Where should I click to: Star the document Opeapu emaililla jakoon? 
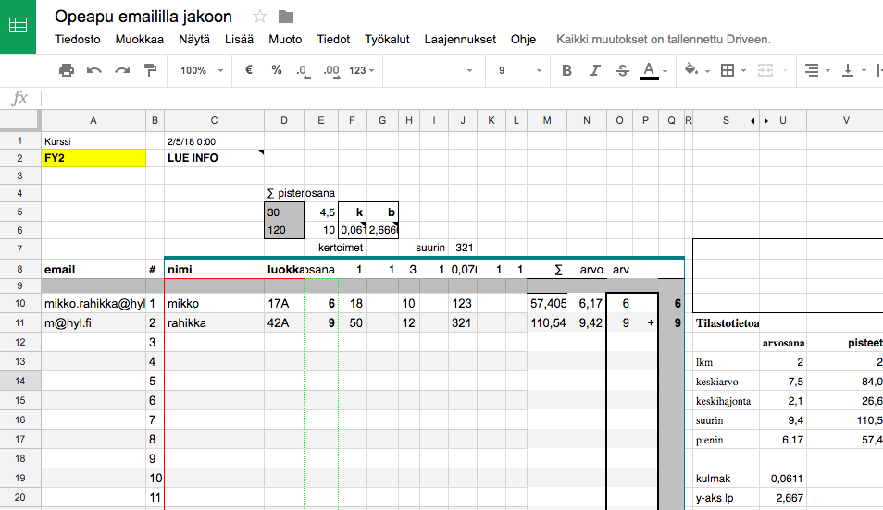click(259, 17)
